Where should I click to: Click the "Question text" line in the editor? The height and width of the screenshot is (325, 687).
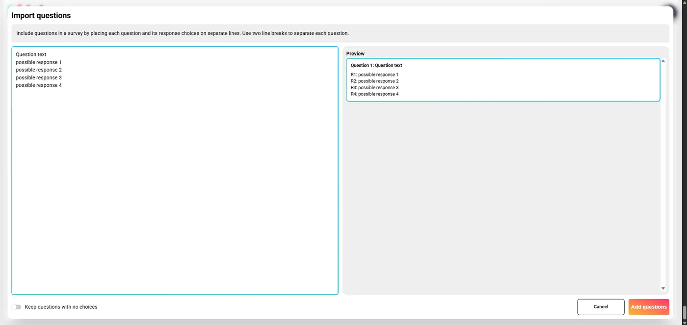[31, 54]
